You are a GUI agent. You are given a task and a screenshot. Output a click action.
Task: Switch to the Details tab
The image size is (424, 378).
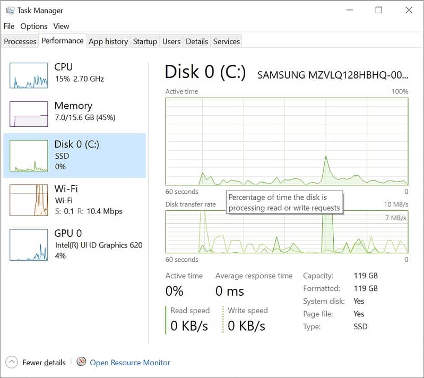(197, 41)
